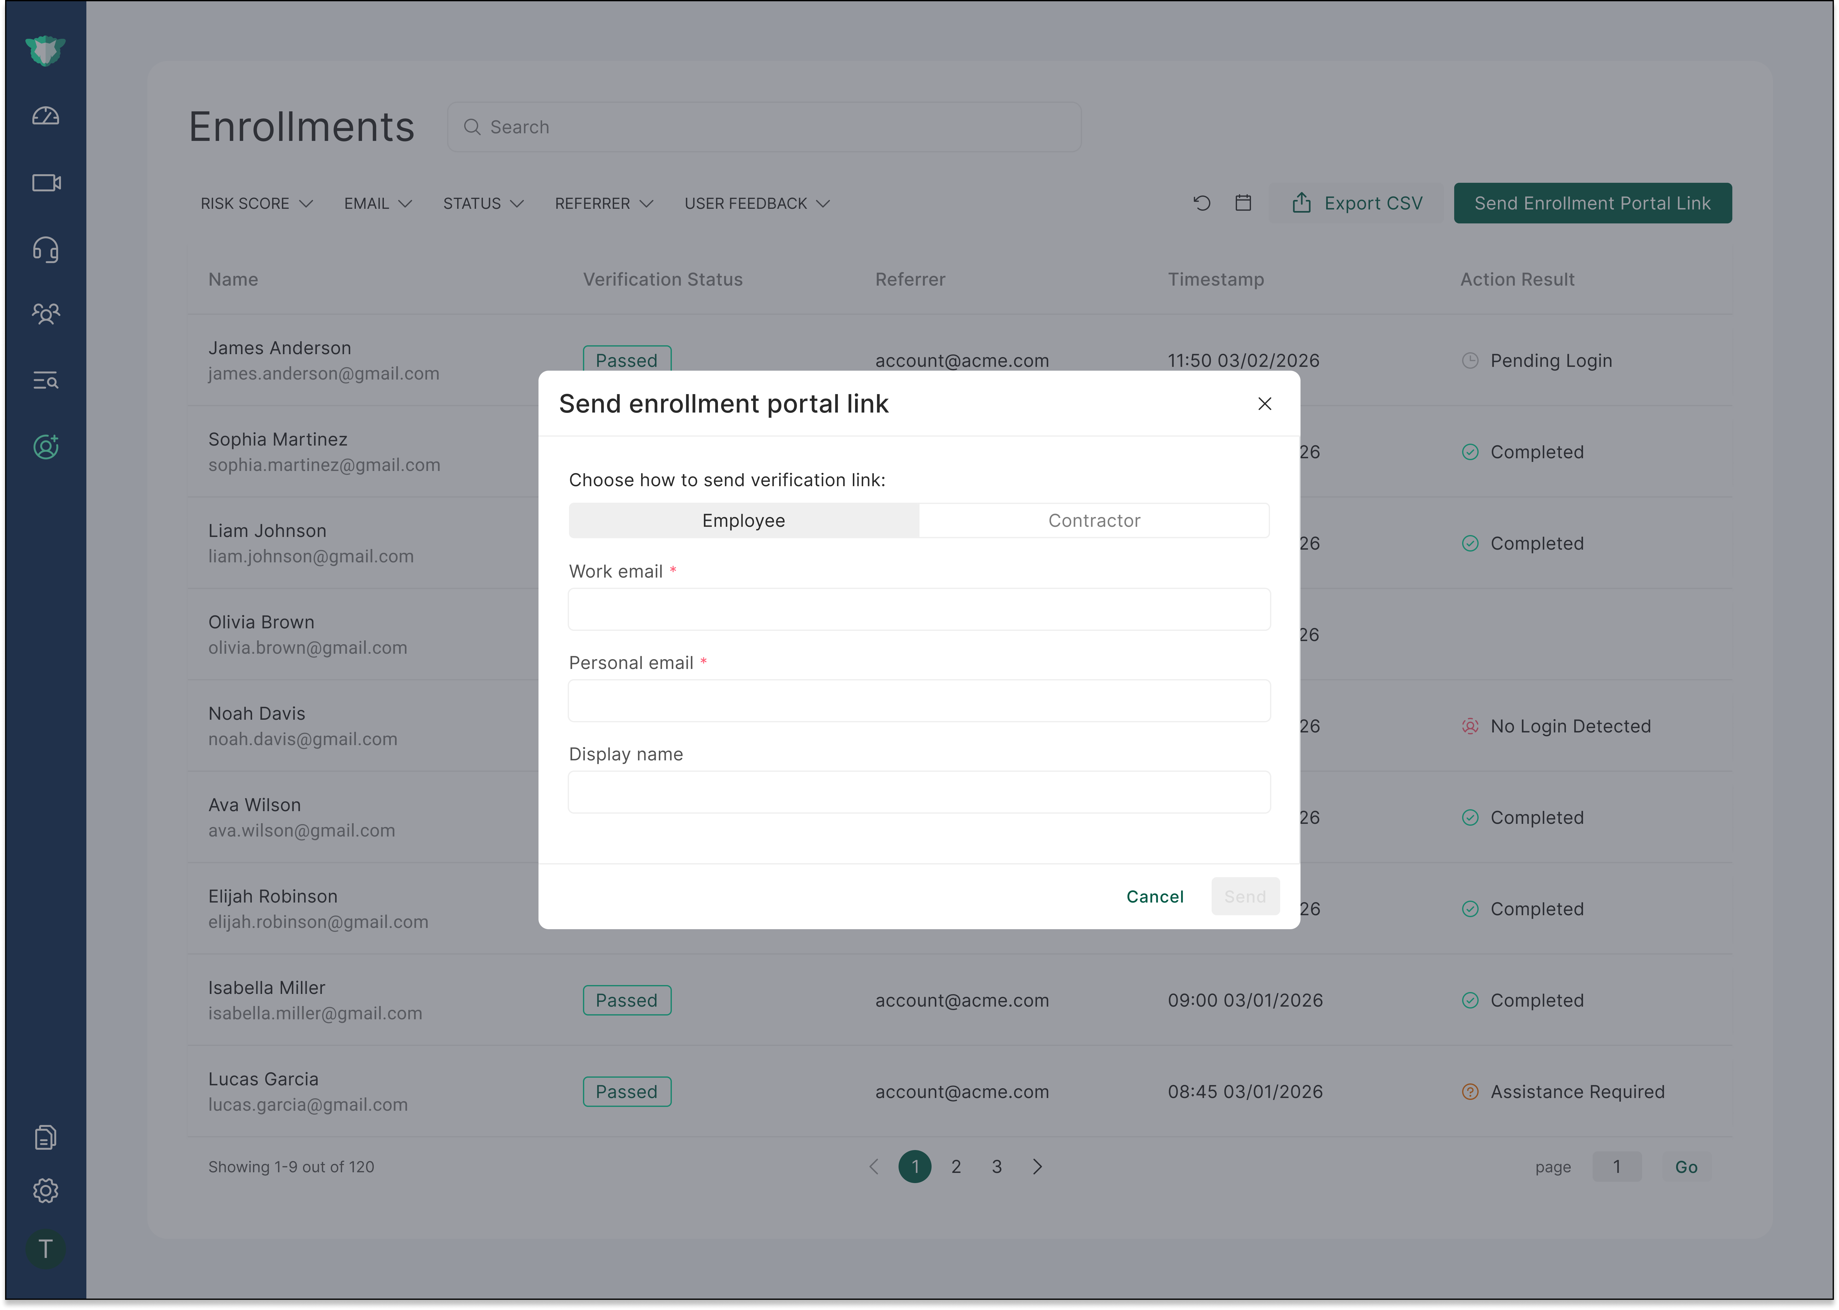Click the Action Result column header
This screenshot has width=1839, height=1310.
[1517, 279]
